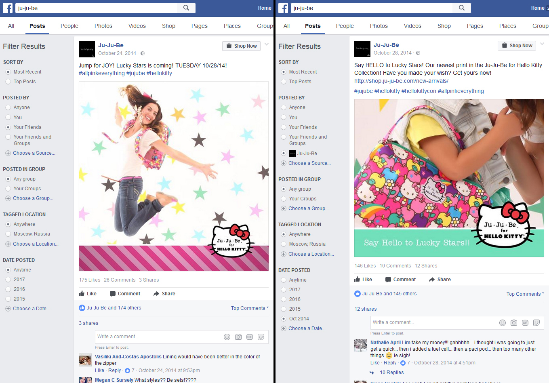Click camera icon in left comment box

238,337
